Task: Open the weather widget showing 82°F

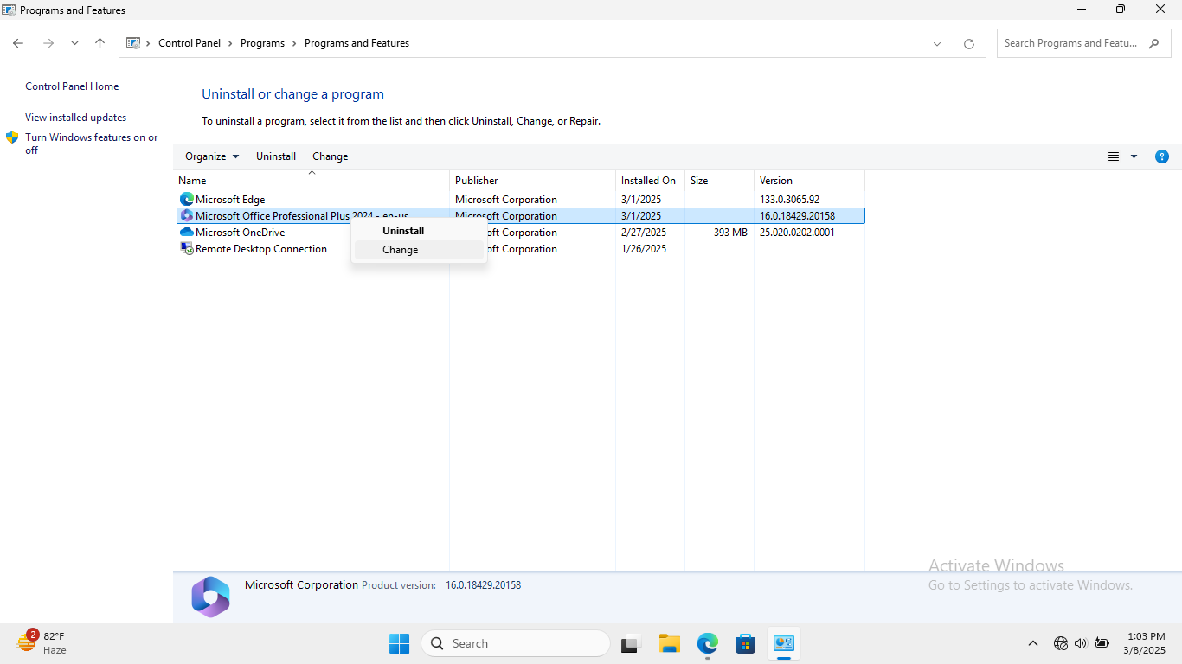Action: pos(42,642)
